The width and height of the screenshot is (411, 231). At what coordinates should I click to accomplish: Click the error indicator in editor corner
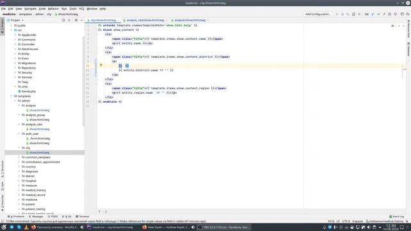393,26
